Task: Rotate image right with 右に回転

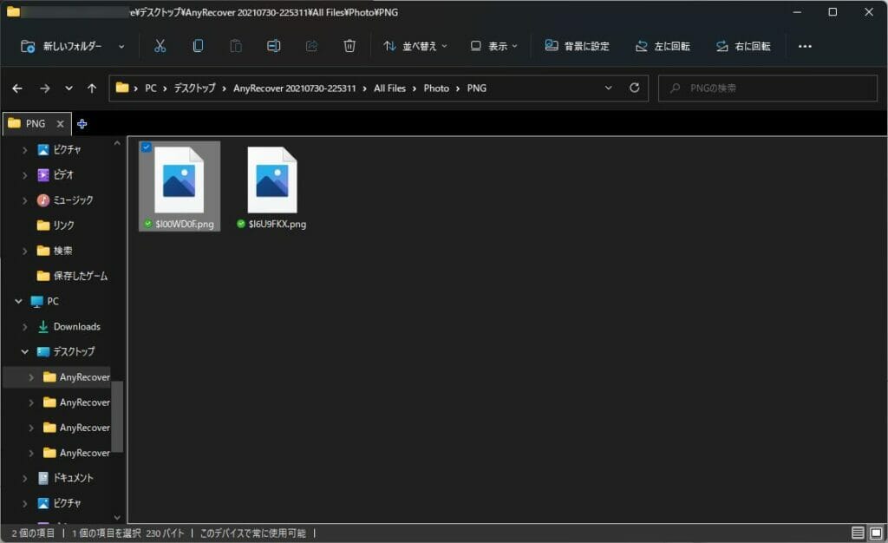Action: point(743,47)
